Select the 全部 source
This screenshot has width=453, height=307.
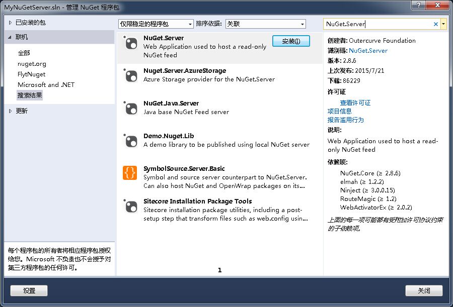point(24,53)
